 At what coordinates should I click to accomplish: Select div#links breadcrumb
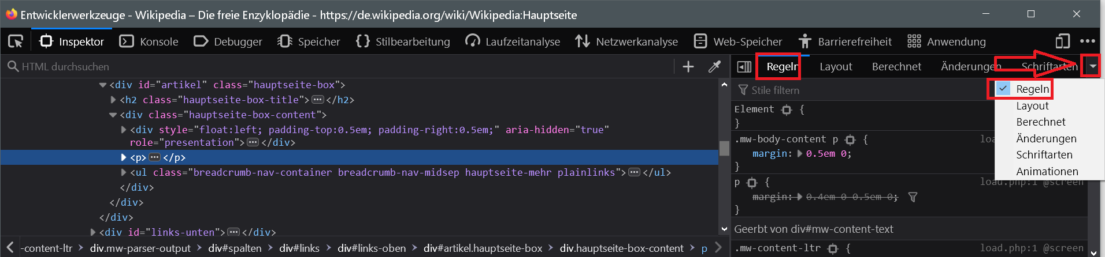[x=299, y=248]
